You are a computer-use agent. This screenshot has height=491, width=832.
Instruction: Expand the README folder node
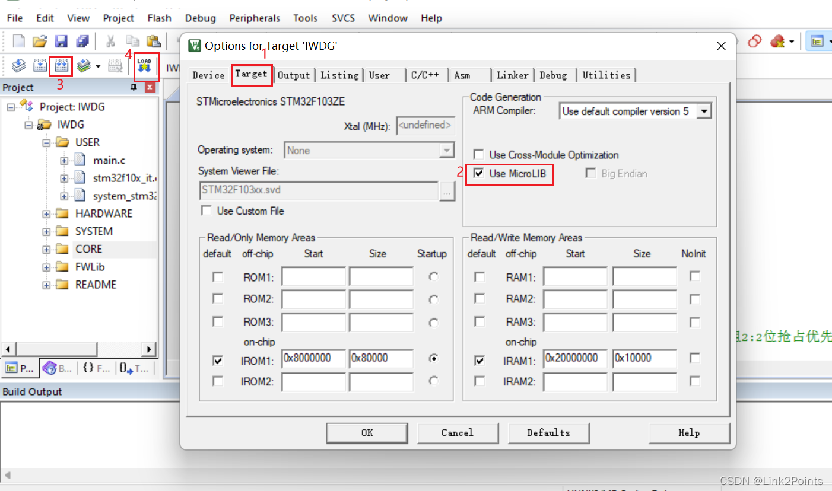coord(46,285)
